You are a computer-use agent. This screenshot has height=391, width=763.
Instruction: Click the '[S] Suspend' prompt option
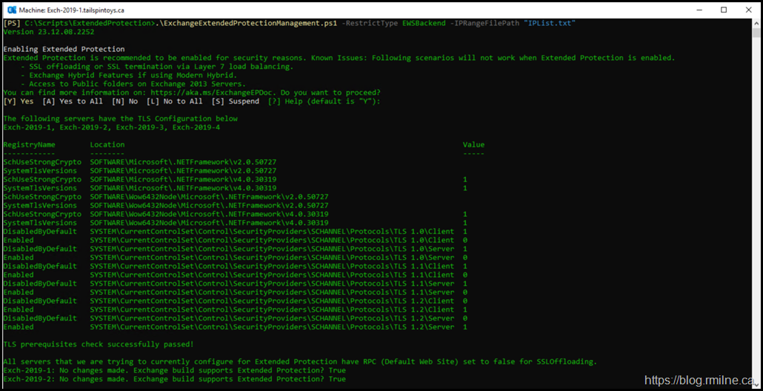click(x=236, y=101)
